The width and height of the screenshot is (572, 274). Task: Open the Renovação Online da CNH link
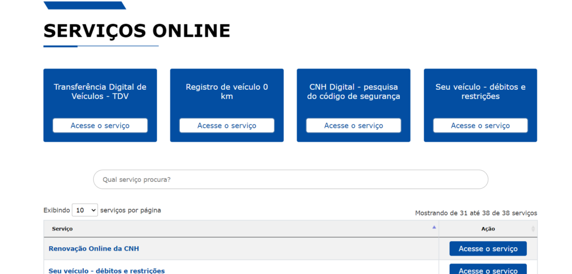[94, 249]
